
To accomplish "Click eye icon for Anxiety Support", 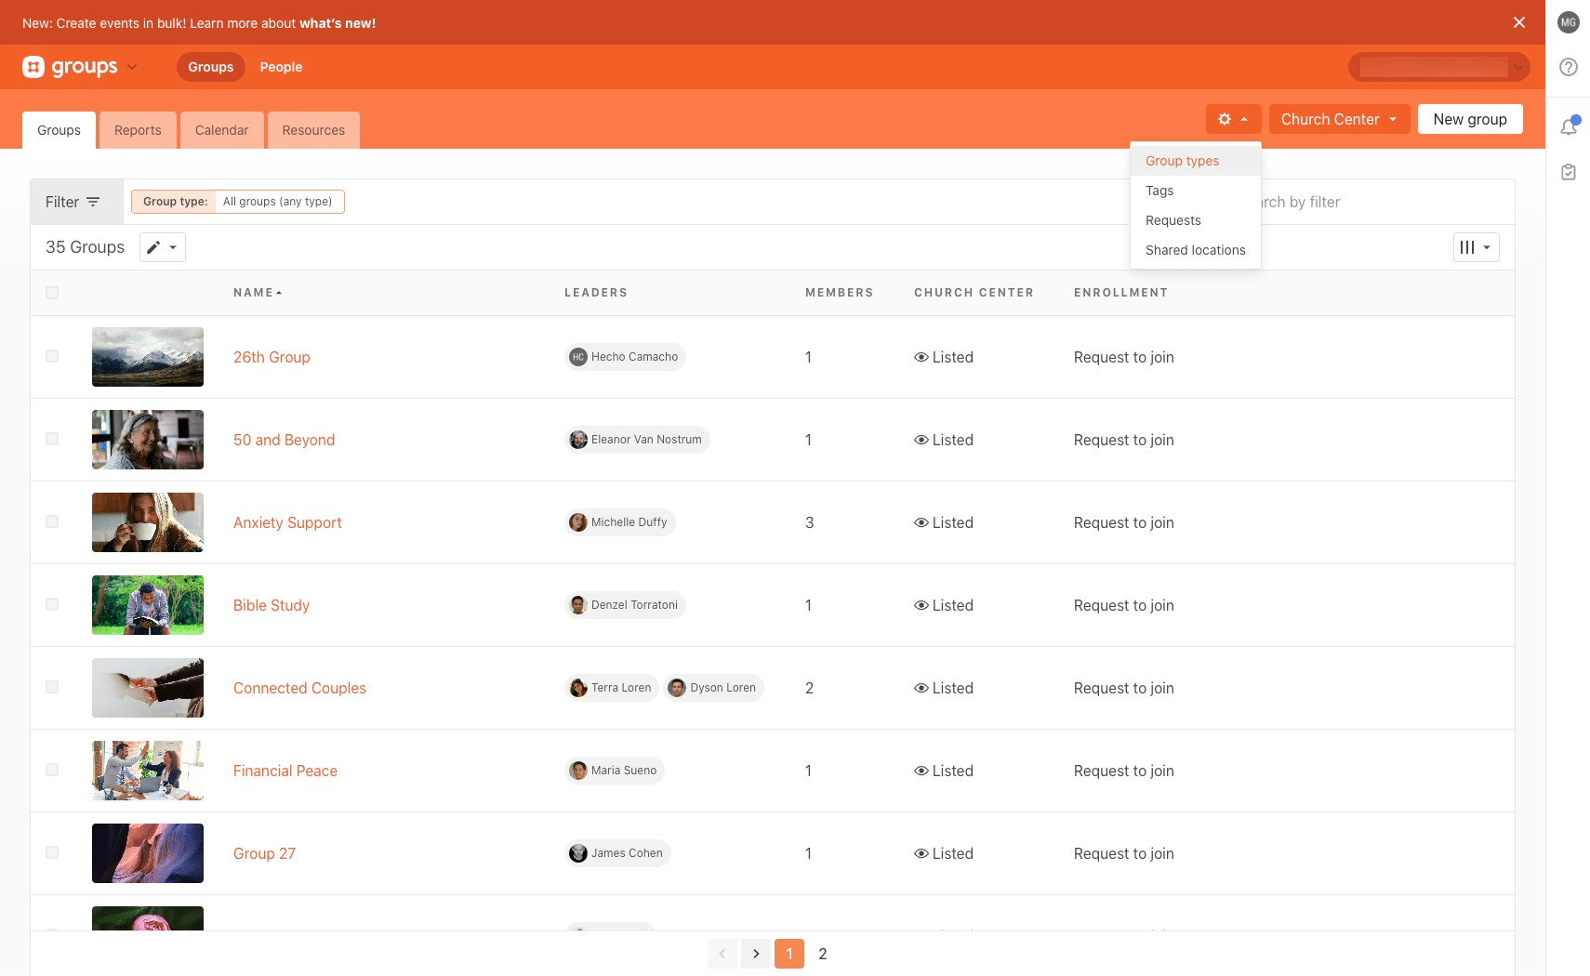I will 921,522.
